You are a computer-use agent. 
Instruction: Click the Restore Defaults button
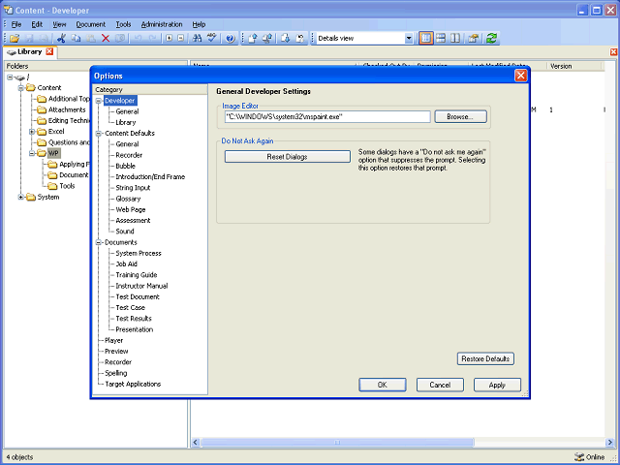pyautogui.click(x=485, y=359)
